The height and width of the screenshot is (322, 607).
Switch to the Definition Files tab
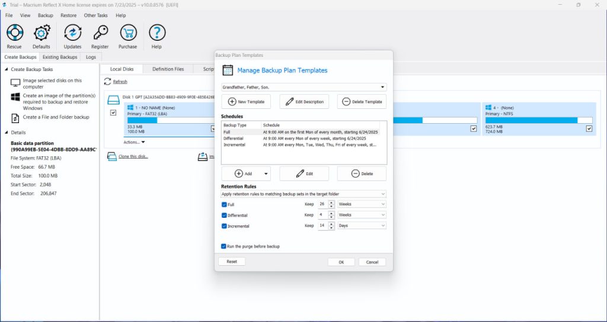tap(168, 69)
